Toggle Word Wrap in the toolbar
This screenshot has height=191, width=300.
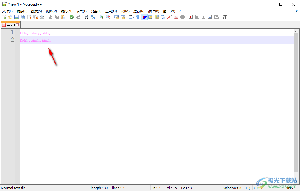[131, 17]
